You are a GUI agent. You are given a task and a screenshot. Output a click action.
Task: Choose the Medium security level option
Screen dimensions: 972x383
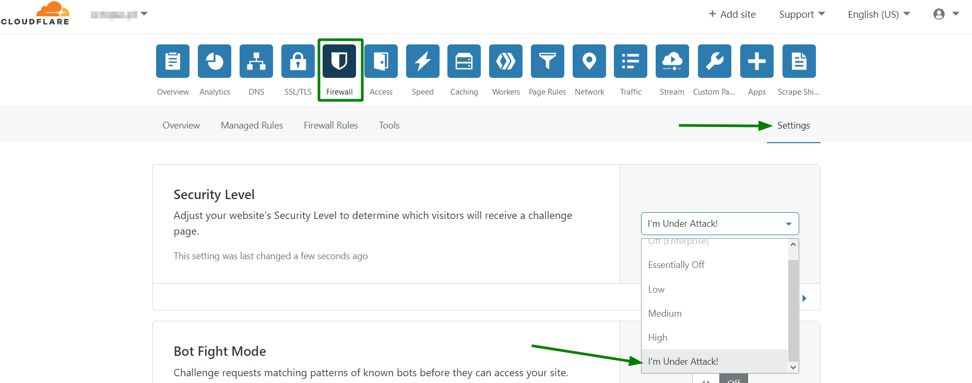(665, 314)
